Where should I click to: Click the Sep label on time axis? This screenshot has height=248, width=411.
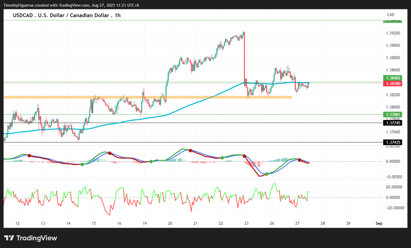379,224
